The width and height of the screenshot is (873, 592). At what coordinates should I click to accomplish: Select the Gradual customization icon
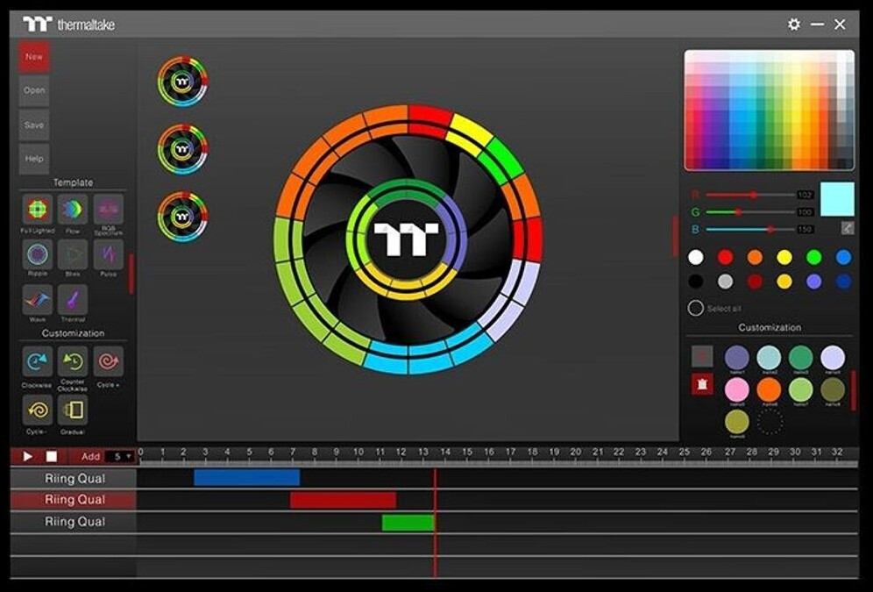(73, 409)
